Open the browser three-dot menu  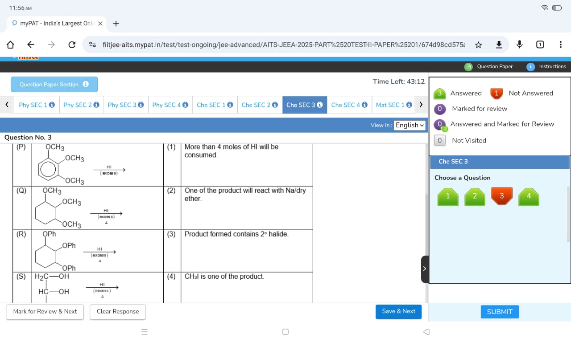(560, 45)
